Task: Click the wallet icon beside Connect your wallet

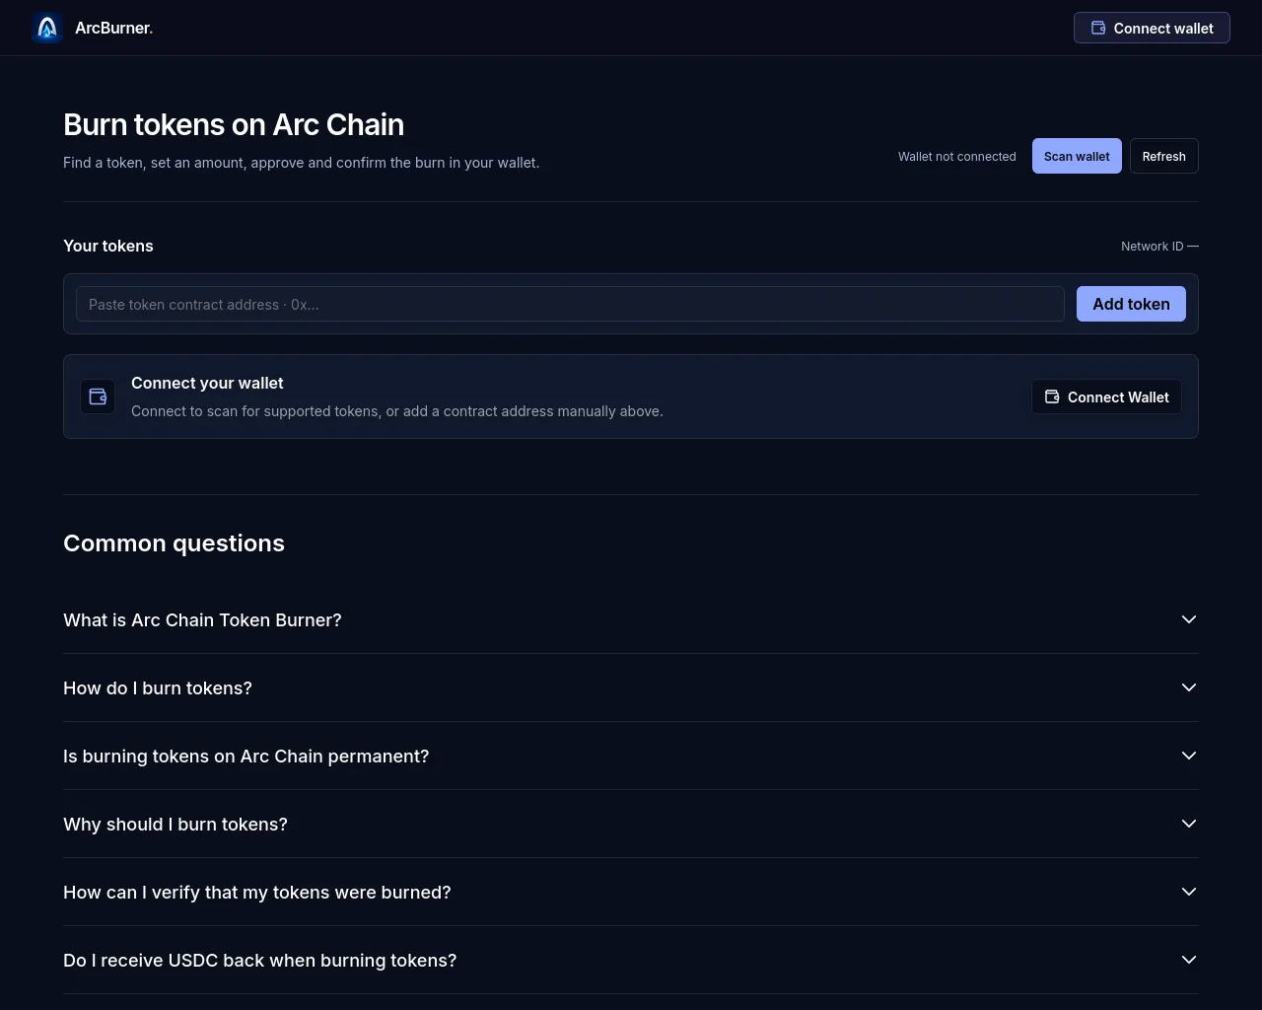Action: [x=98, y=397]
